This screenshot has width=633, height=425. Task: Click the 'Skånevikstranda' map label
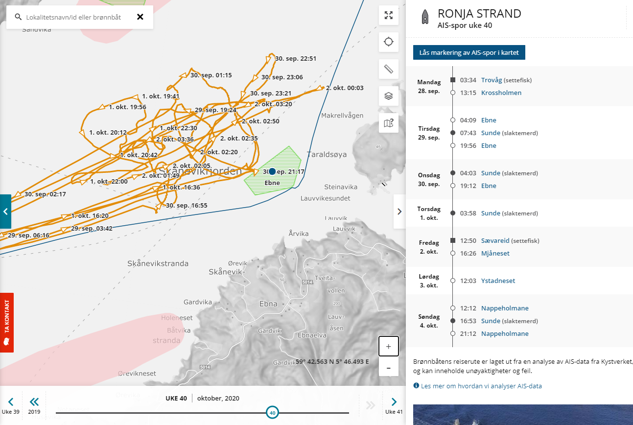[x=158, y=263]
